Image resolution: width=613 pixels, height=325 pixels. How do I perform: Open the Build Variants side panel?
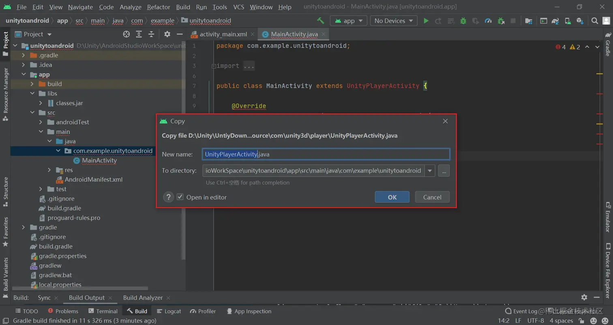pyautogui.click(x=6, y=278)
